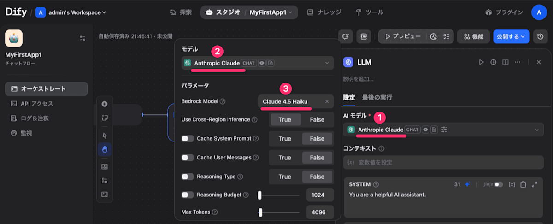Click the プレビュー button
Viewport: 553px width, 224px height.
coord(402,36)
